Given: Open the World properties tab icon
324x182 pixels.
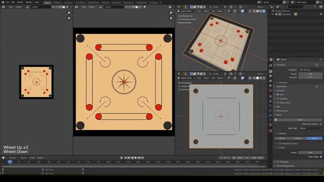Looking at the screenshot, I should tap(270, 90).
